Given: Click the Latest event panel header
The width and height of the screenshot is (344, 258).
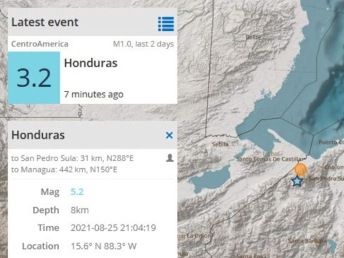Looking at the screenshot, I should tap(92, 22).
